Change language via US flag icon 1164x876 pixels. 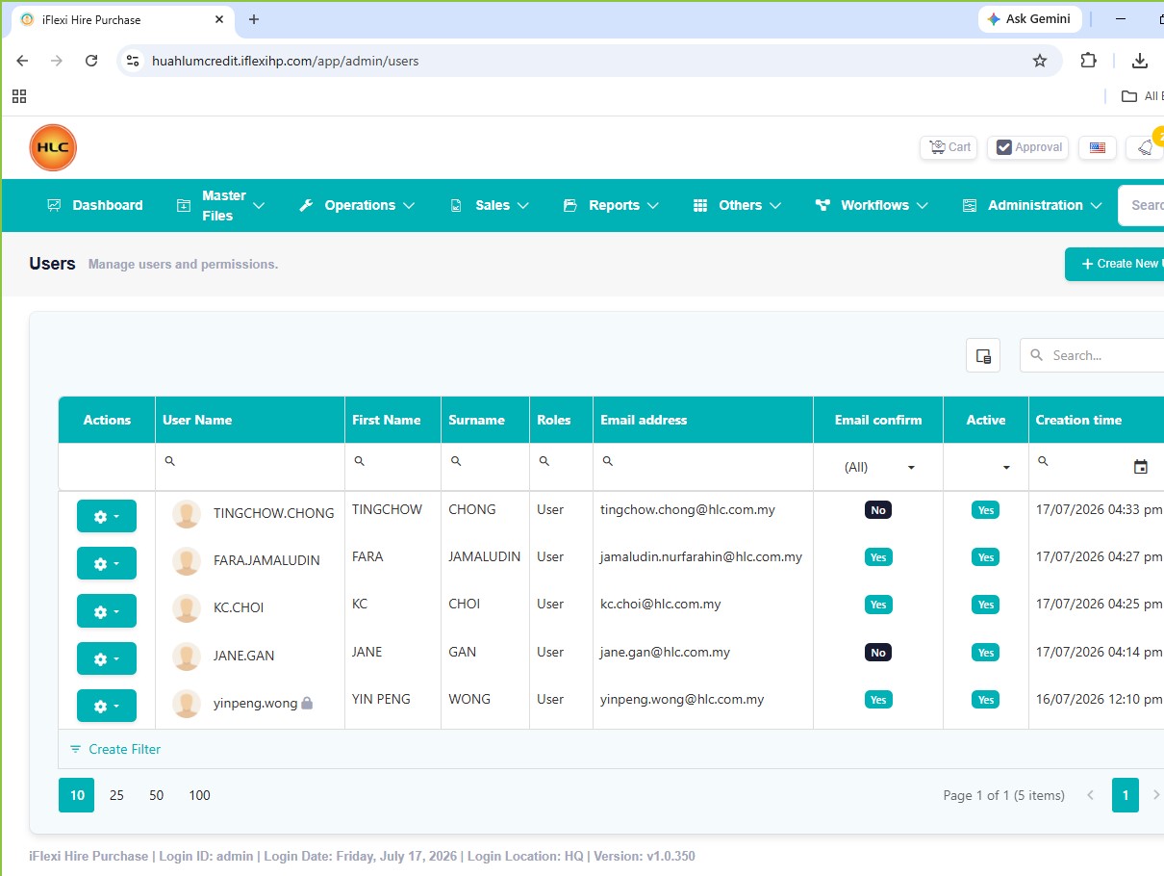[1098, 147]
